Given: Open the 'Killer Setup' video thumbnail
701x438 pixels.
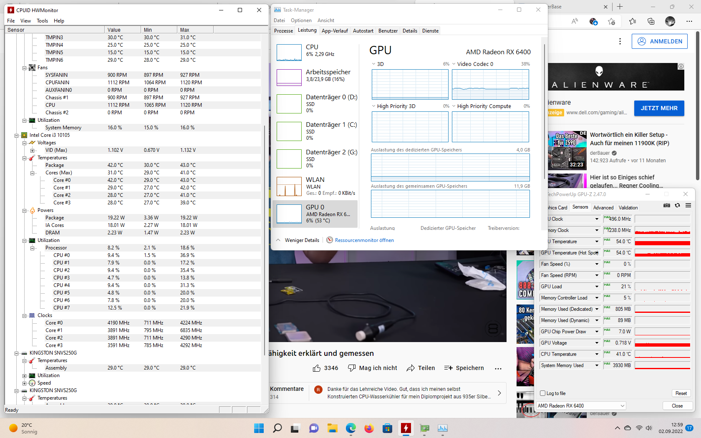Looking at the screenshot, I should coord(568,150).
